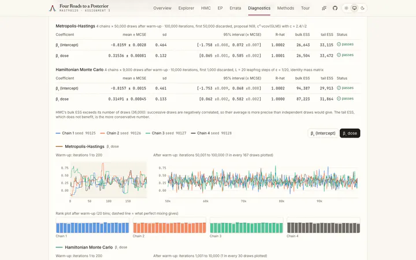This screenshot has width=416, height=260.
Task: Click tail ESS value 31,864
Action: (x=326, y=99)
